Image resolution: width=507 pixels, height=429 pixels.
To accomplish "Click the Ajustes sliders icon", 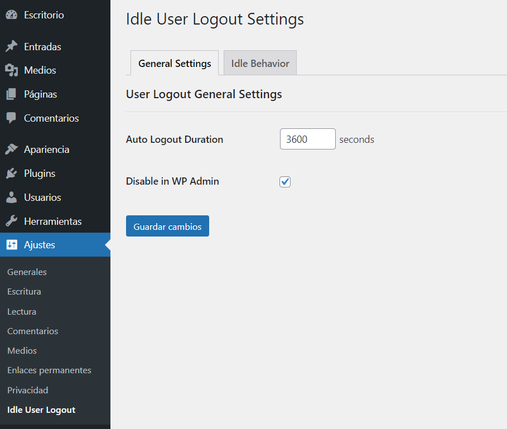I will (12, 245).
